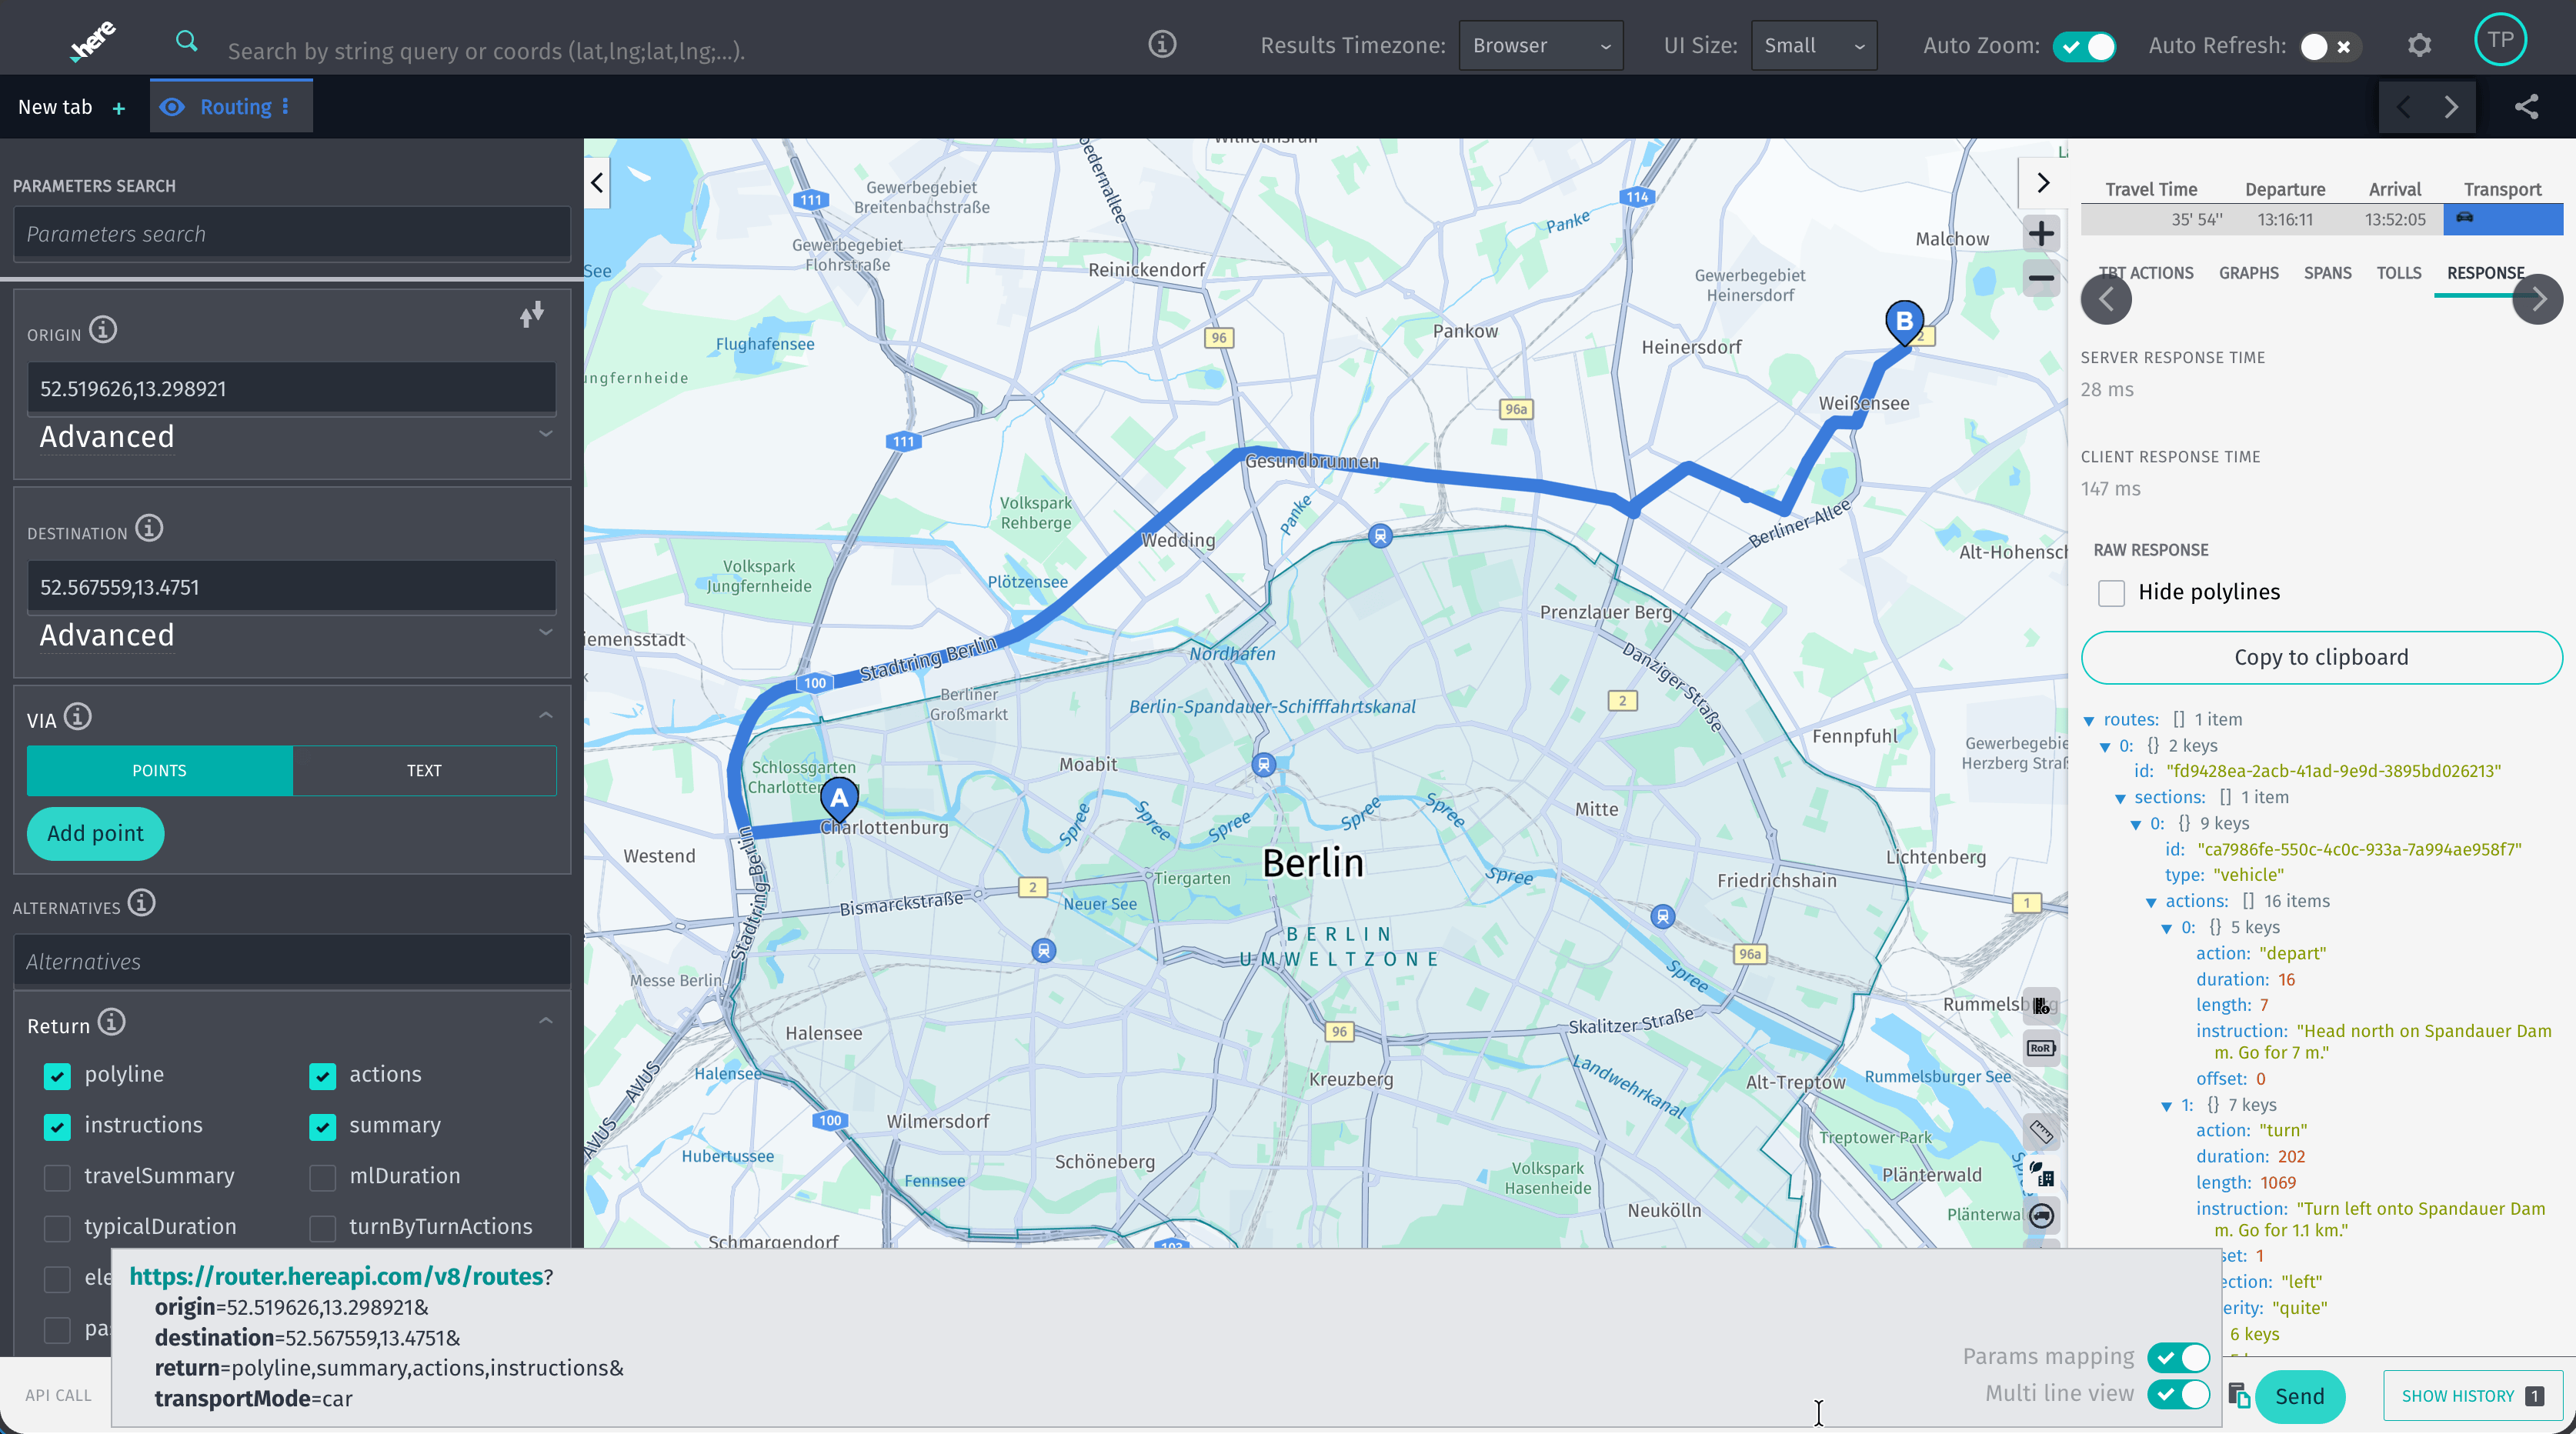The height and width of the screenshot is (1434, 2576).
Task: Open the Routing tab options menu
Action: click(286, 106)
